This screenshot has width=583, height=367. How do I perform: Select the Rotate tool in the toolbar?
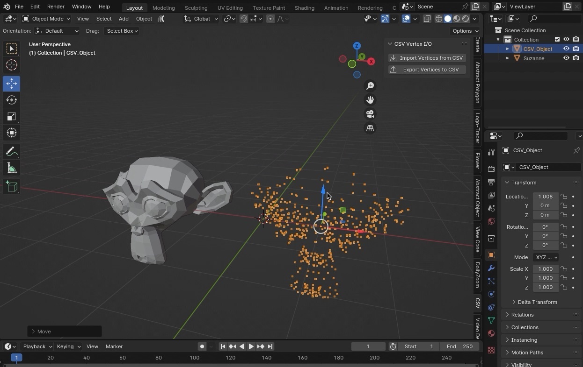[x=11, y=100]
